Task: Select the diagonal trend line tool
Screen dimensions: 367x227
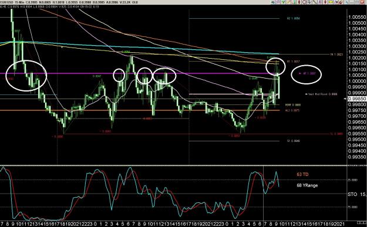Action: tap(315, 2)
